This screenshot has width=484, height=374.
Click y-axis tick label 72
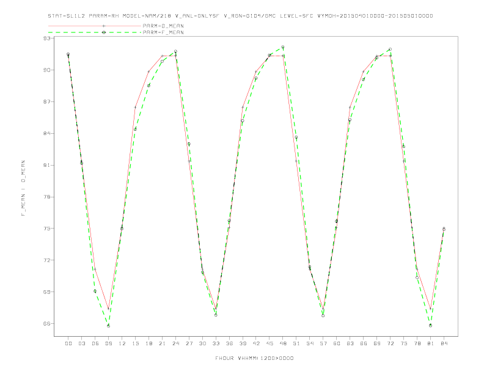(47, 260)
